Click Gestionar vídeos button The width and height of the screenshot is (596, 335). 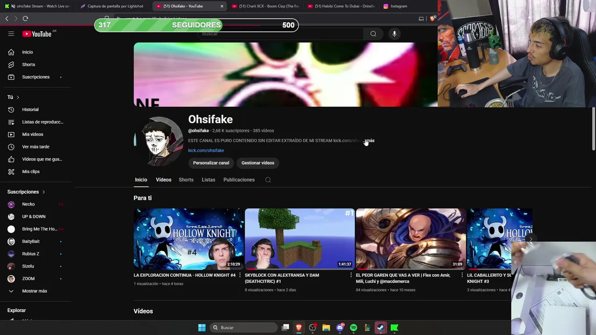point(257,163)
